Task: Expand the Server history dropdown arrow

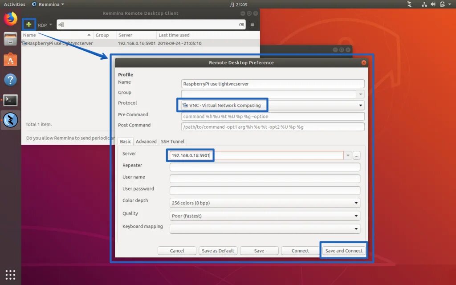Action: coord(348,155)
